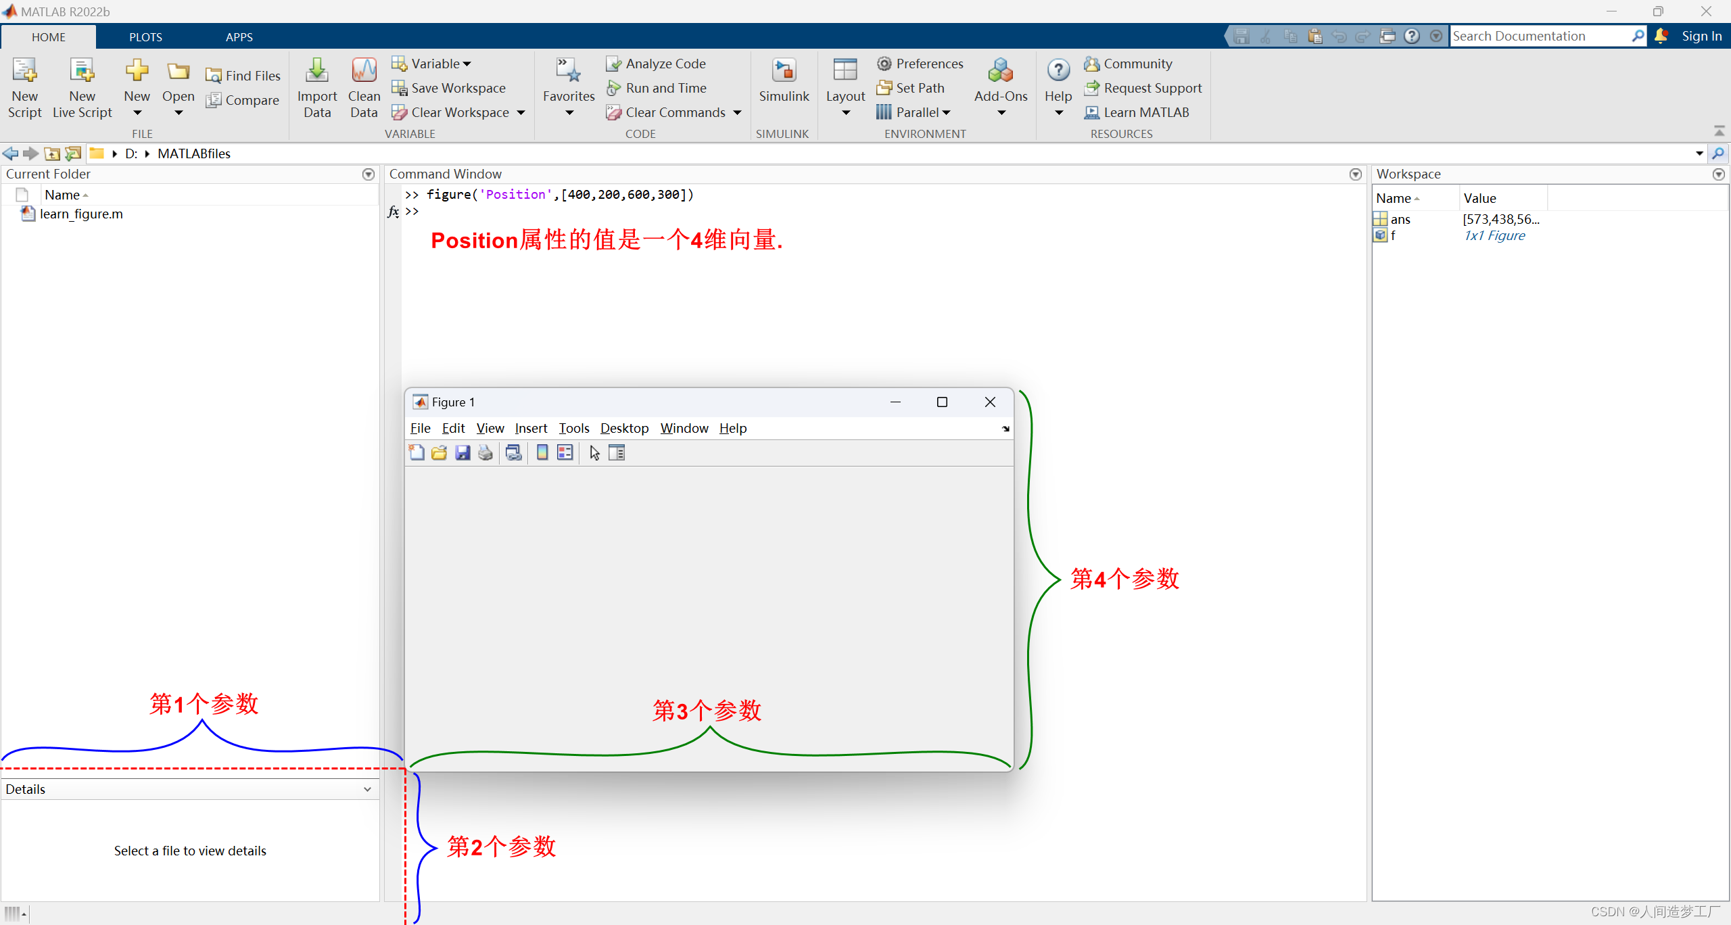The image size is (1731, 925).
Task: Click Link Plot icon in Figure 1 toolbar
Action: [x=514, y=453]
